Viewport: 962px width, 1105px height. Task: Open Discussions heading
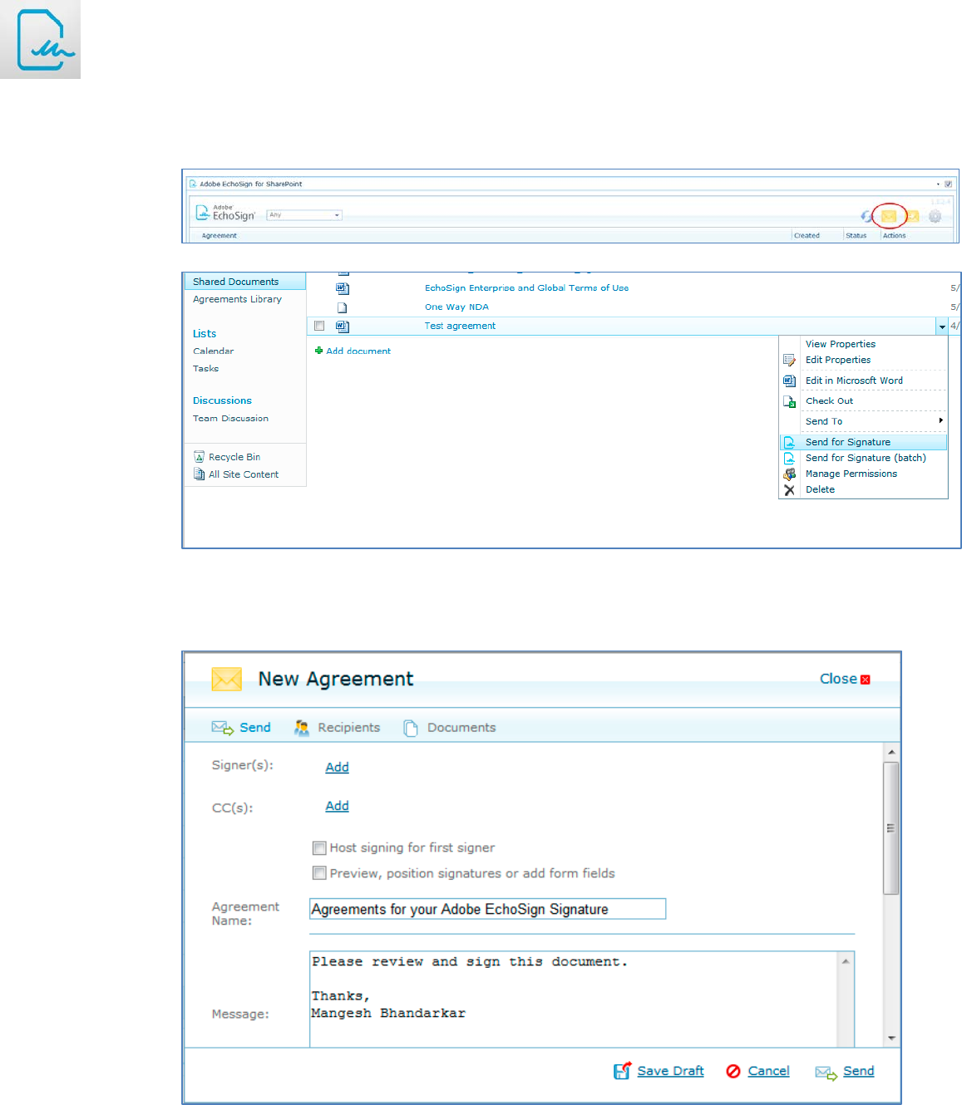tap(222, 400)
